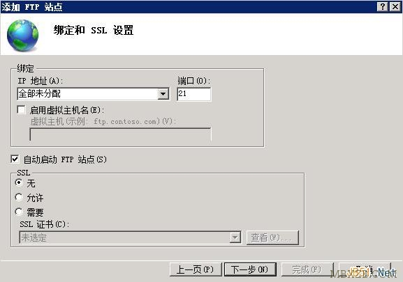Open the SSL certificate dropdown 未选定
The image size is (403, 282).
[130, 237]
